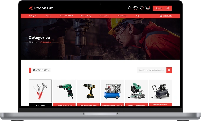Open News Letters in navigation bar
Viewport: 201px width, 121px height.
(104, 16)
